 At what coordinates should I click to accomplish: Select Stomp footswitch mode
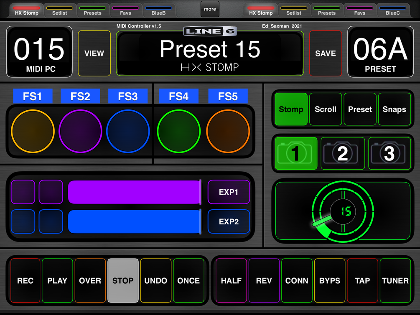[291, 109]
